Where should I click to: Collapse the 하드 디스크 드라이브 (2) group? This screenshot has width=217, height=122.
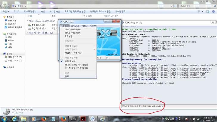[x=27, y=21]
